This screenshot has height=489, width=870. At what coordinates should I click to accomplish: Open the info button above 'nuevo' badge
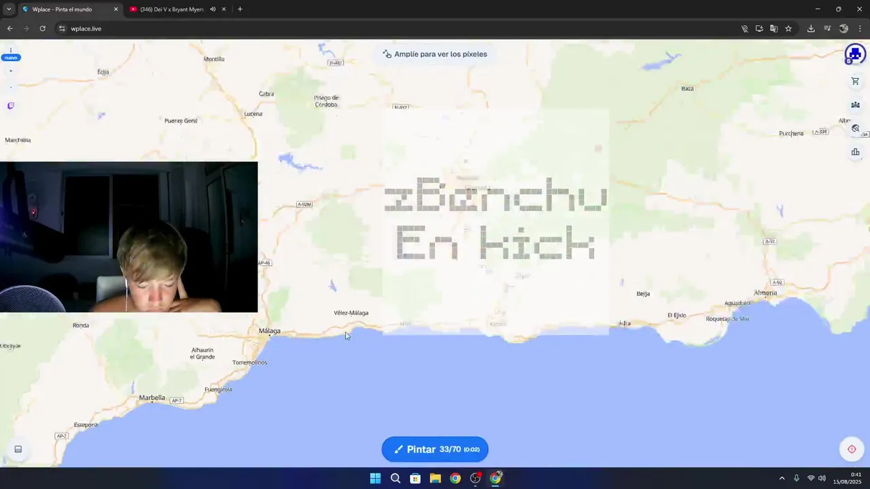click(10, 50)
